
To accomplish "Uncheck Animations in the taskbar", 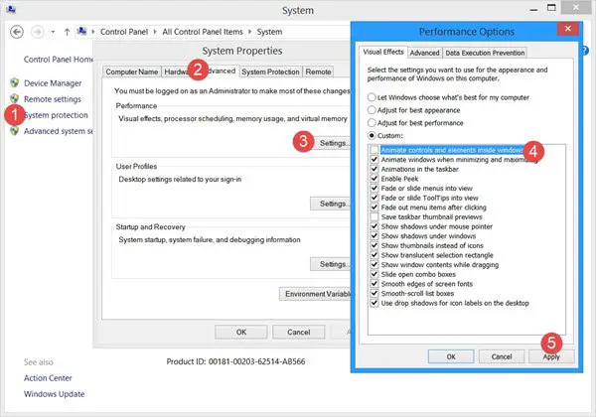I will tap(374, 169).
